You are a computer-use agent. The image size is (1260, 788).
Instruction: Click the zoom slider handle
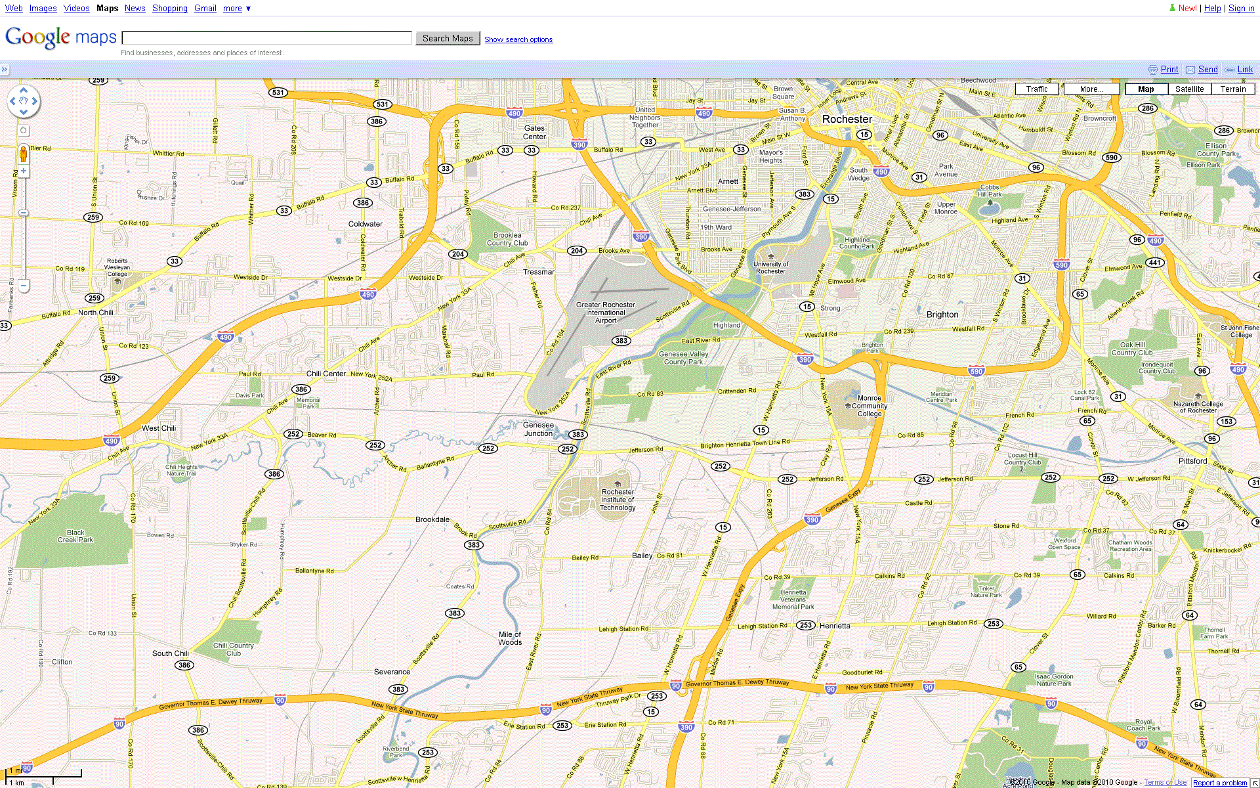[24, 213]
